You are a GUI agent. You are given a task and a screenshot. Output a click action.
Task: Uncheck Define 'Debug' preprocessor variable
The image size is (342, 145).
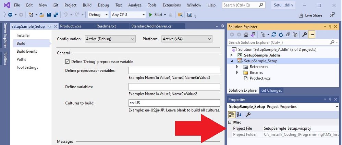pos(68,62)
